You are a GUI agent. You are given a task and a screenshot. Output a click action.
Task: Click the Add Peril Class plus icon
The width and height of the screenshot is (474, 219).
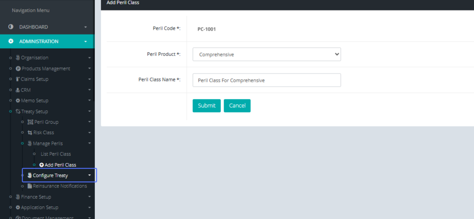[41, 165]
